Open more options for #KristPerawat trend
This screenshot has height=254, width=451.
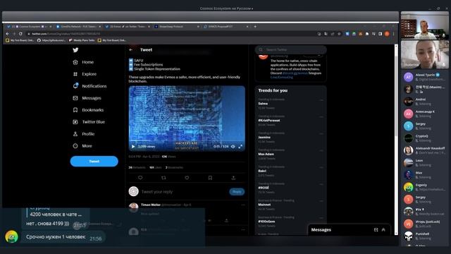tap(321, 116)
